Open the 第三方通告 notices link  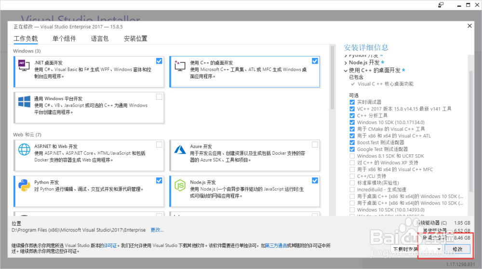276,246
